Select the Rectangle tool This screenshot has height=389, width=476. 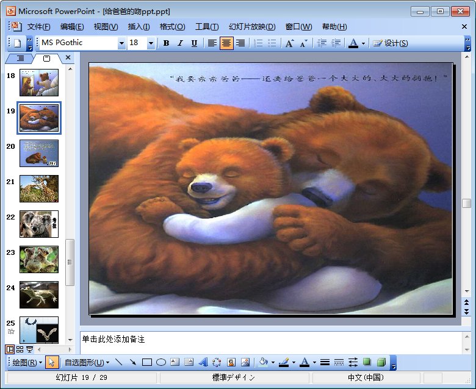pos(147,362)
